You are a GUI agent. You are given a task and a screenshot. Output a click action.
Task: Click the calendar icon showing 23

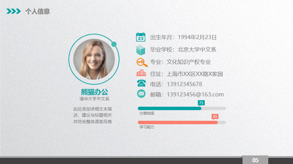point(141,37)
